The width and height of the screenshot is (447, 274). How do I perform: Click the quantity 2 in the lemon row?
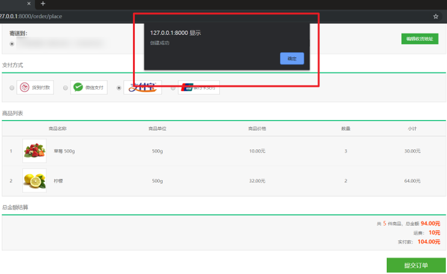coord(346,181)
